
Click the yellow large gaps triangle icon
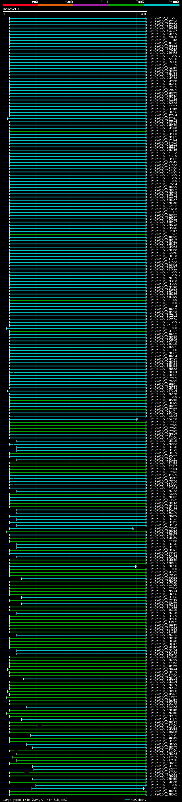pyautogui.click(x=23, y=799)
